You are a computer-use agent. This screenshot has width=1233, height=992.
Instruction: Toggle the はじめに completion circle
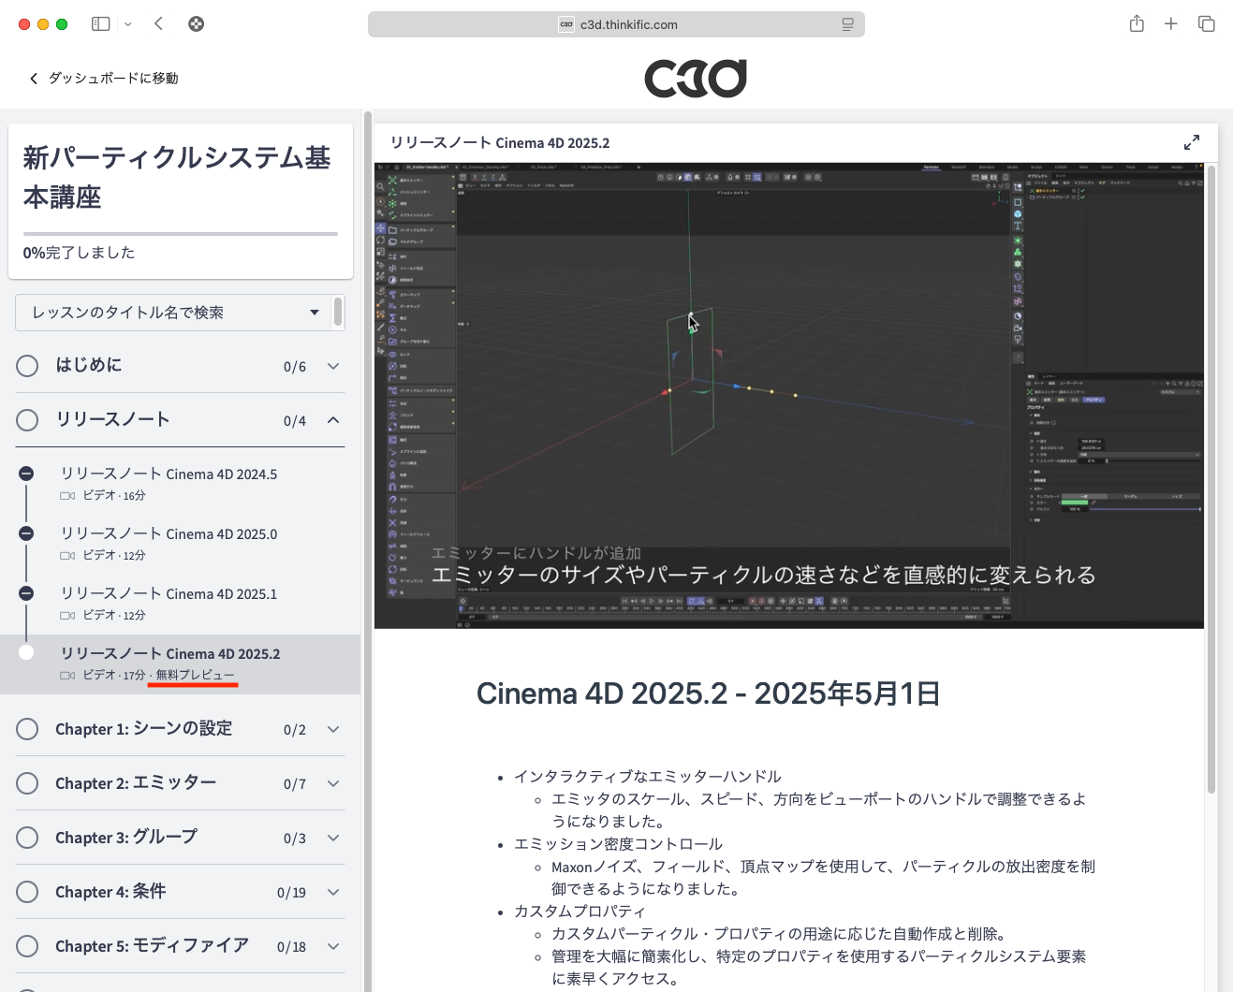27,366
